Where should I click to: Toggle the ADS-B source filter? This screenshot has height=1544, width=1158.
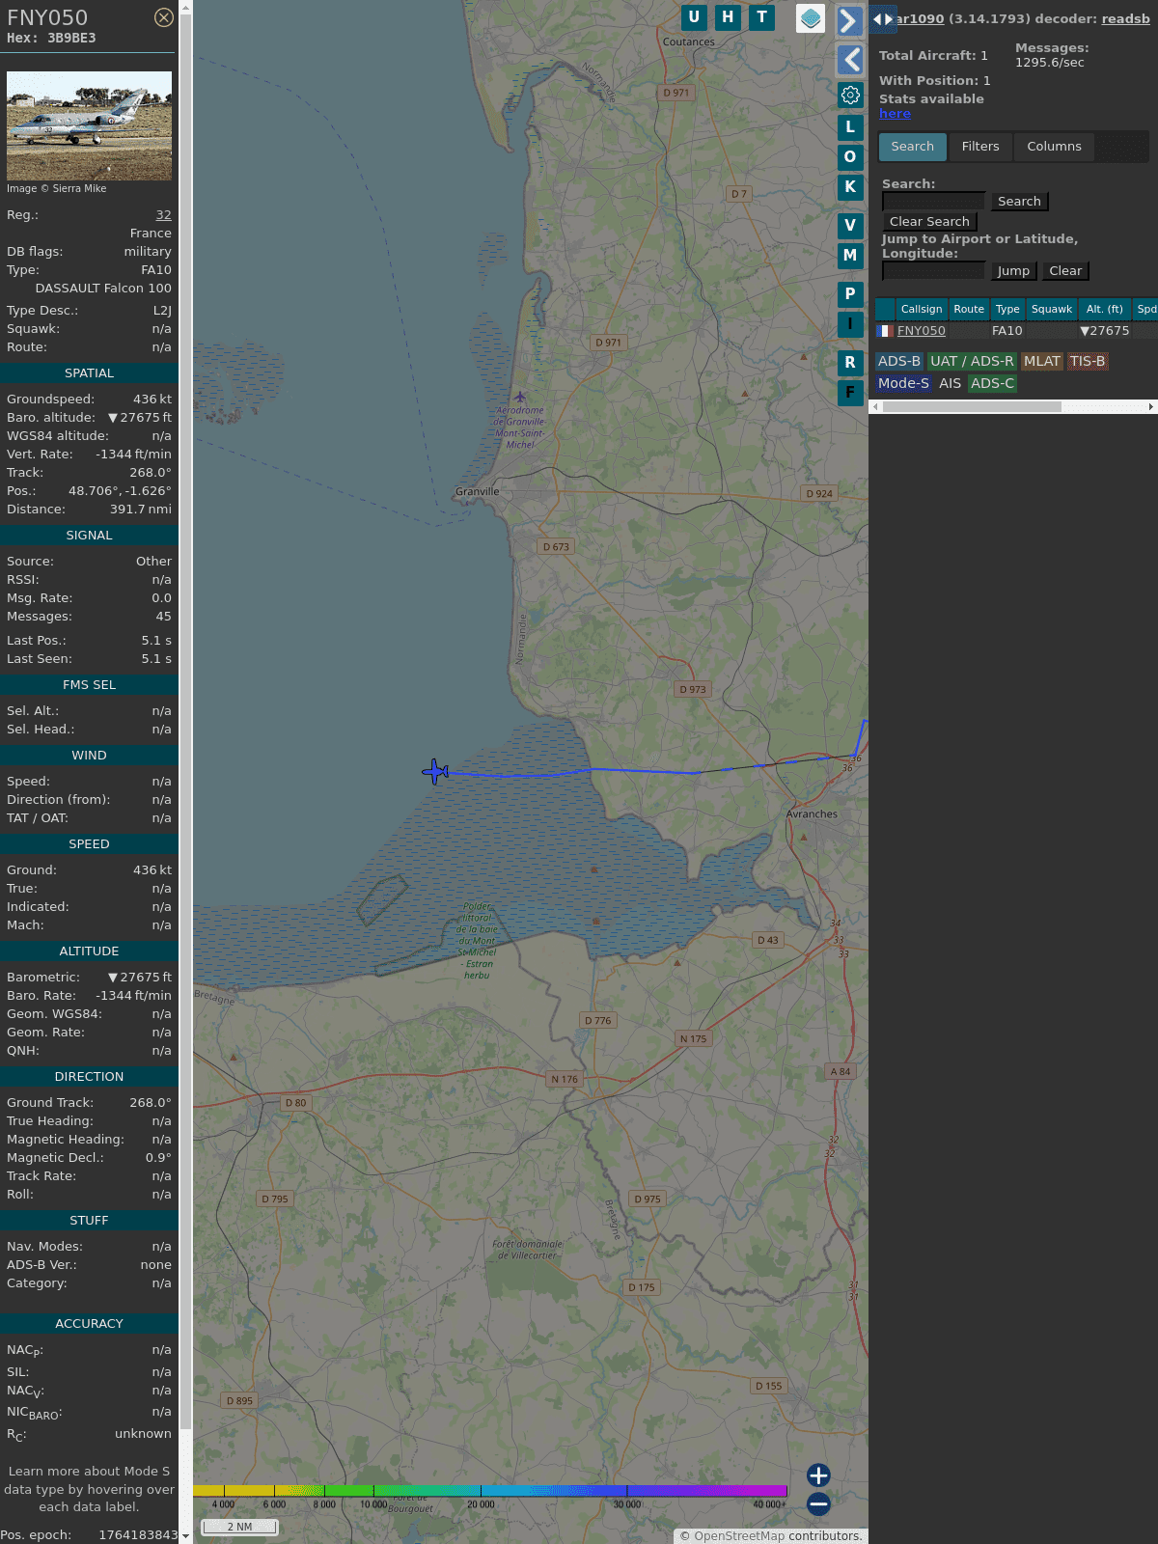[x=898, y=361]
